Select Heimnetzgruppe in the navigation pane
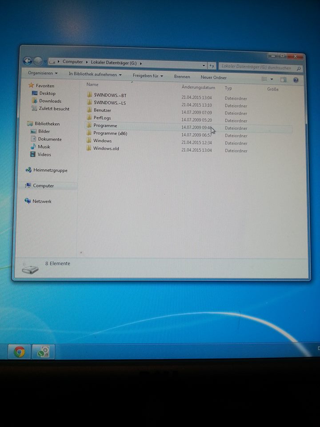The width and height of the screenshot is (320, 427). 50,170
